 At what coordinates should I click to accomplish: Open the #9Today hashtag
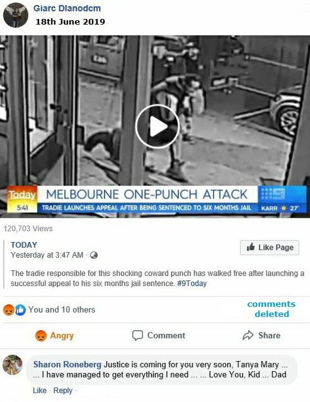tap(192, 284)
